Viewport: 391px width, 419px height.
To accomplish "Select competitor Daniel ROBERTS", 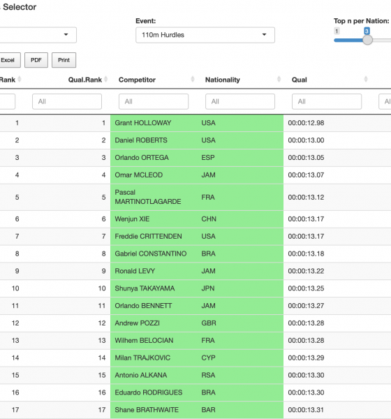I will point(141,140).
